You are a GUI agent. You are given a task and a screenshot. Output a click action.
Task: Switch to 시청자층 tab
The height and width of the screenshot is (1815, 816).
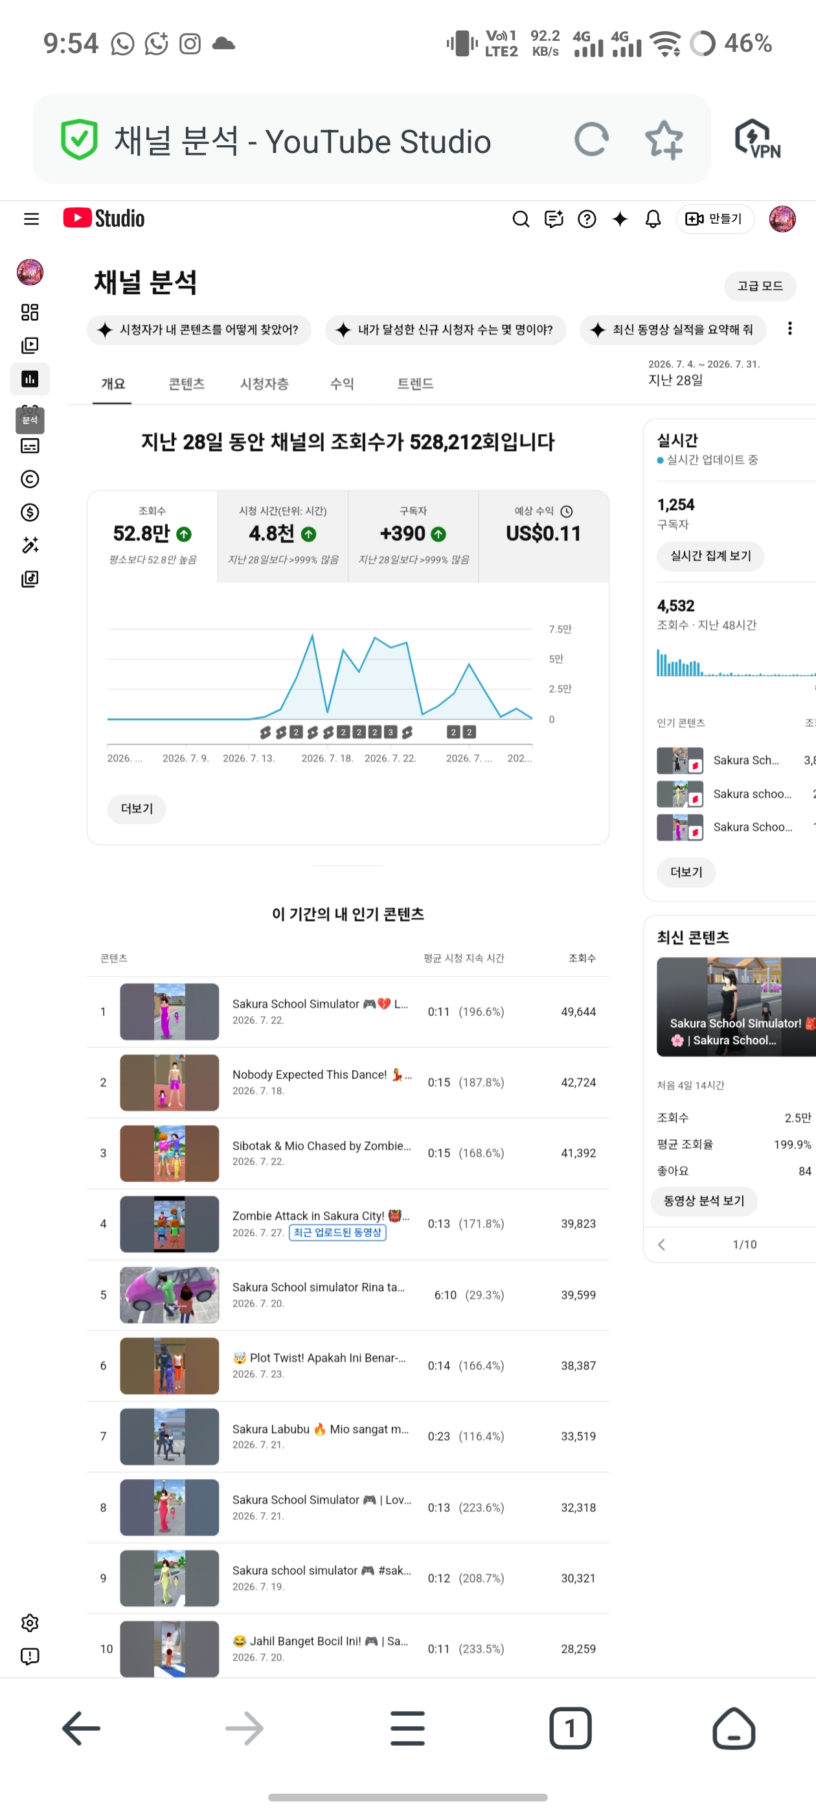click(264, 384)
